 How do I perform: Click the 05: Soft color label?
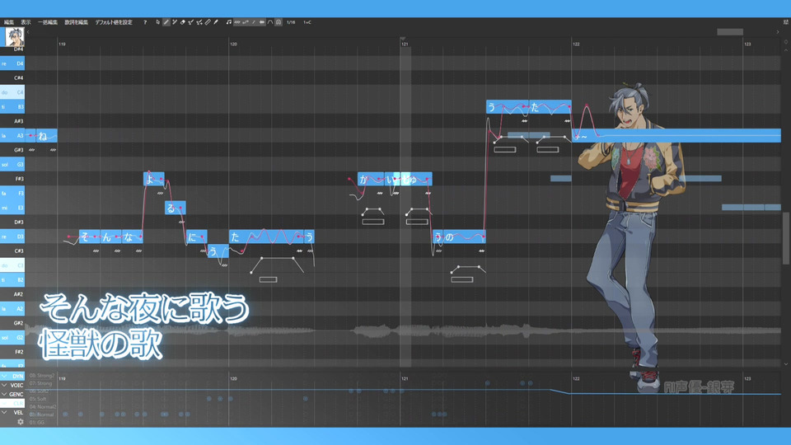38,399
